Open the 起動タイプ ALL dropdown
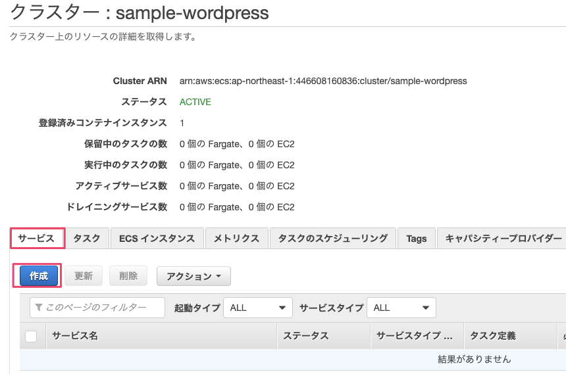 [258, 308]
